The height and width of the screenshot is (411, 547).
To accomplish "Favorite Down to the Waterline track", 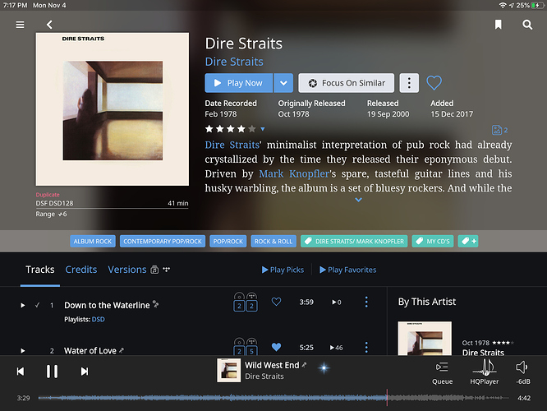I will (276, 302).
